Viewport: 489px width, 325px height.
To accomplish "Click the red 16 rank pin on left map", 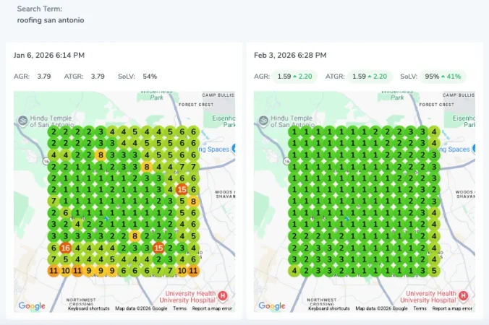I will pos(65,248).
